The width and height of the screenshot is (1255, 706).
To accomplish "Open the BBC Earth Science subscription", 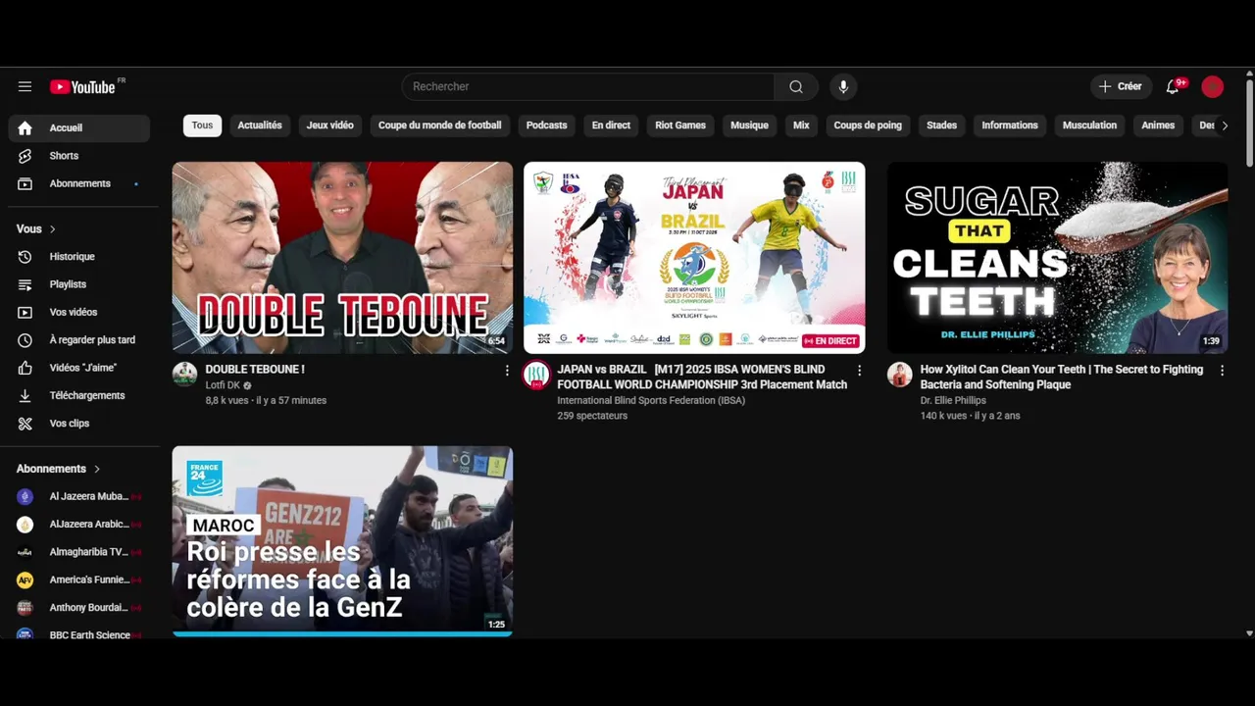I will pyautogui.click(x=79, y=634).
